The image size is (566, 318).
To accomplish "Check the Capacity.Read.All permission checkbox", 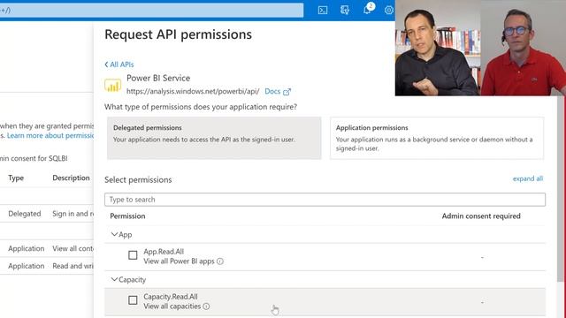I will pos(133,300).
